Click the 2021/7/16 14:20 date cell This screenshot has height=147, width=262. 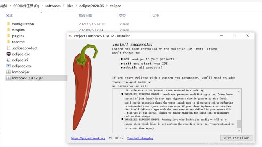92,24
